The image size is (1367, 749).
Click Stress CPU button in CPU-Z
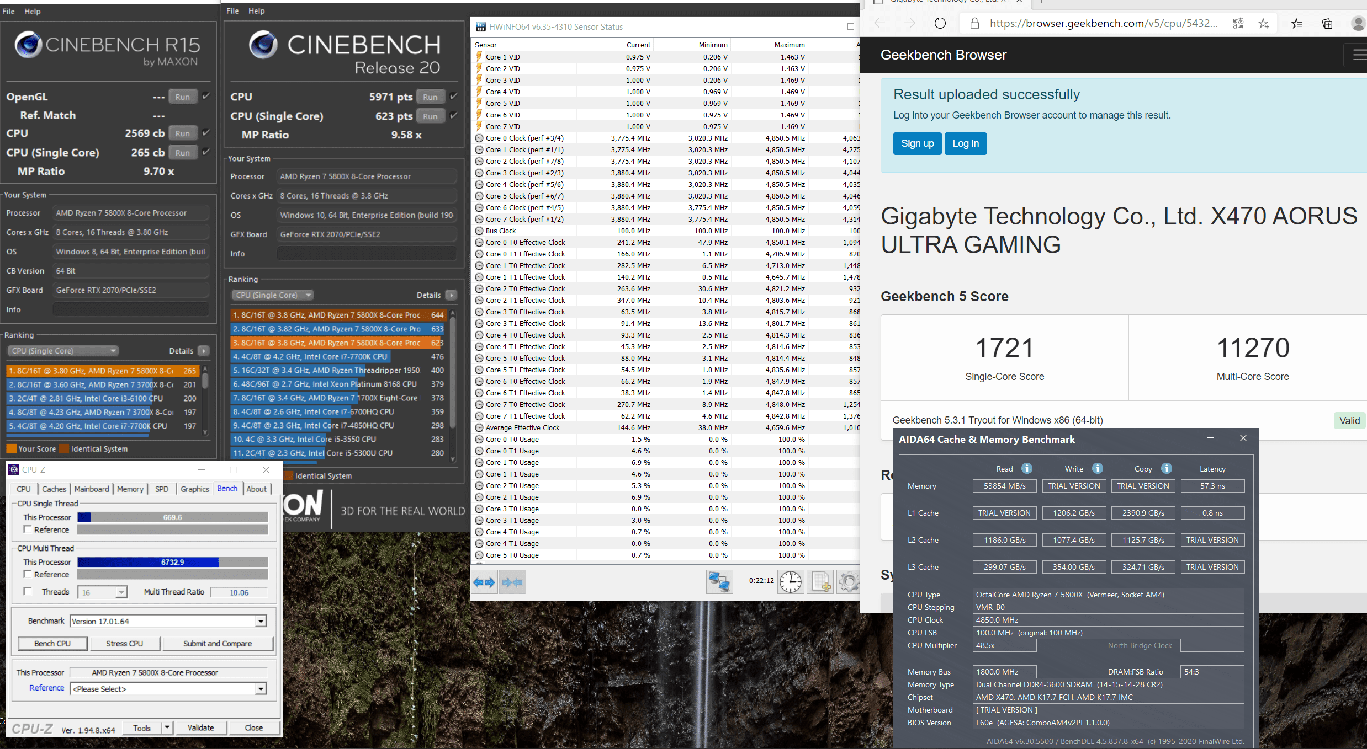pyautogui.click(x=125, y=643)
